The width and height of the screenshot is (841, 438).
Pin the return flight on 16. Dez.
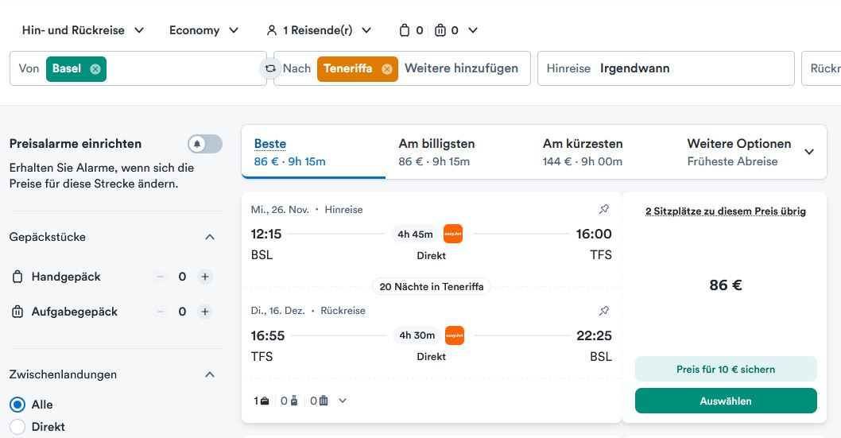(604, 310)
